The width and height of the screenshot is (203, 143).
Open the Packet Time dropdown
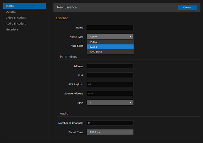tap(110, 132)
